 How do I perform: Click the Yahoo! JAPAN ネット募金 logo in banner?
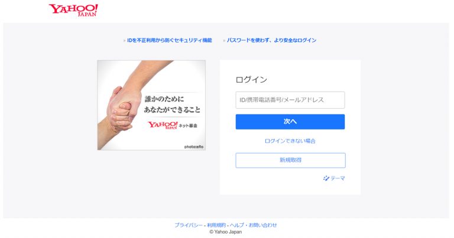pyautogui.click(x=173, y=125)
